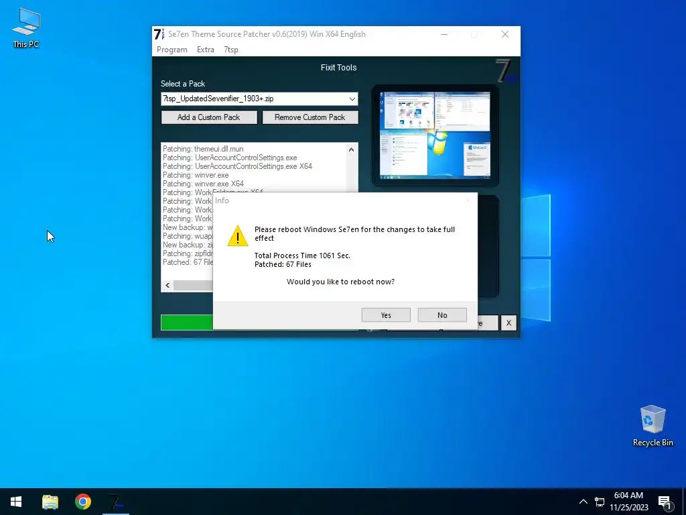The width and height of the screenshot is (686, 515).
Task: Click Remove Custom Pack button
Action: [x=310, y=117]
